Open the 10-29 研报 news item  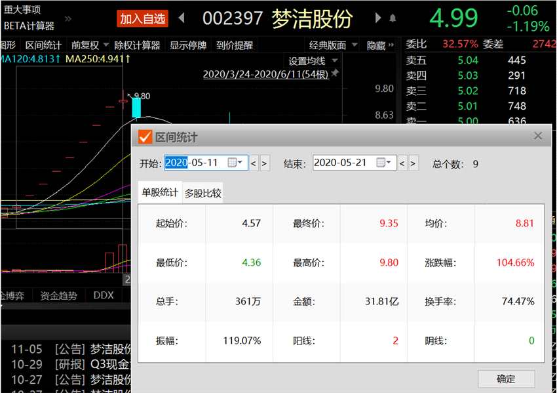tap(71, 365)
